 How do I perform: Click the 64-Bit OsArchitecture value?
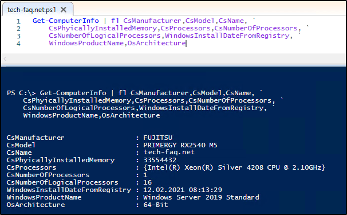point(156,205)
